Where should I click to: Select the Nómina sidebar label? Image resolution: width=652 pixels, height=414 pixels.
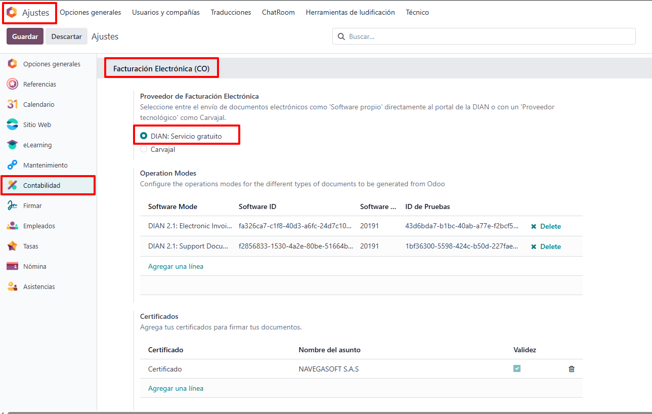[x=35, y=266]
